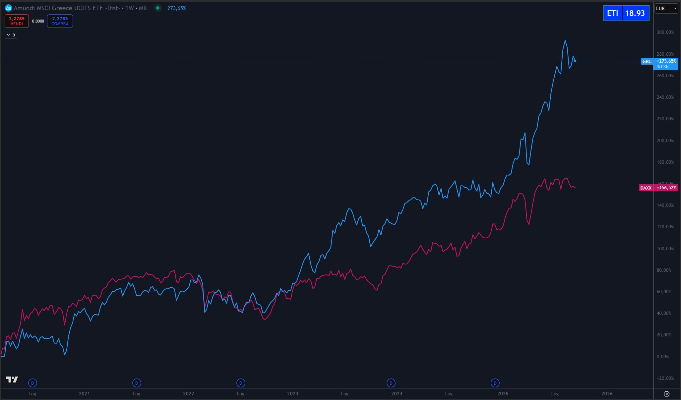This screenshot has height=400, width=681.
Task: Click the green market status dot
Action: (158, 8)
